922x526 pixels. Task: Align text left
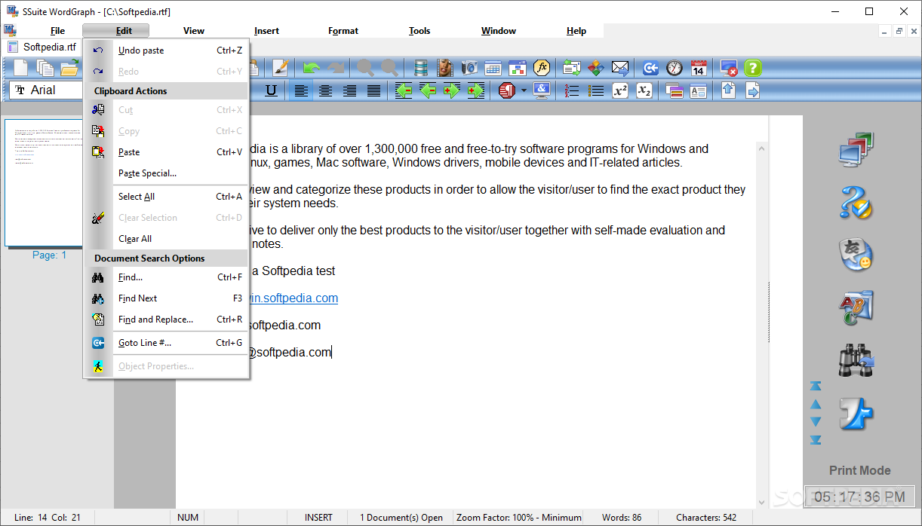[x=301, y=91]
